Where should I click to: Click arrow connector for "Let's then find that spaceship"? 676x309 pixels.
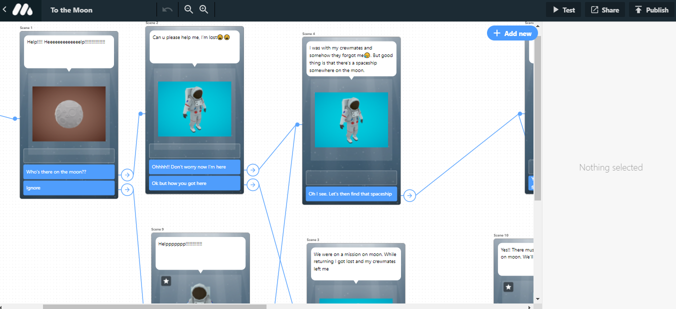pos(409,195)
